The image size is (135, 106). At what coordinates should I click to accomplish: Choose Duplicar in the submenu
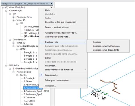click(x=108, y=42)
